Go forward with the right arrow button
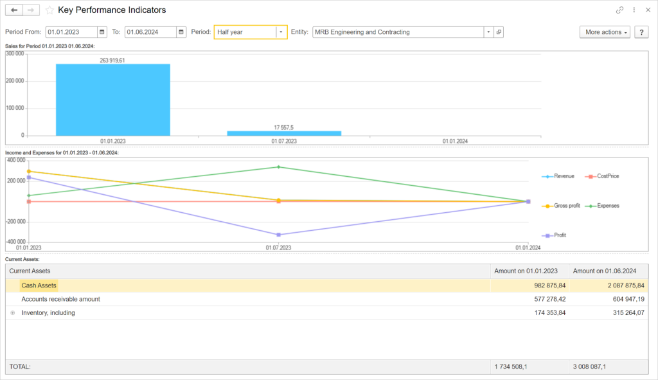This screenshot has width=658, height=380. tap(31, 10)
